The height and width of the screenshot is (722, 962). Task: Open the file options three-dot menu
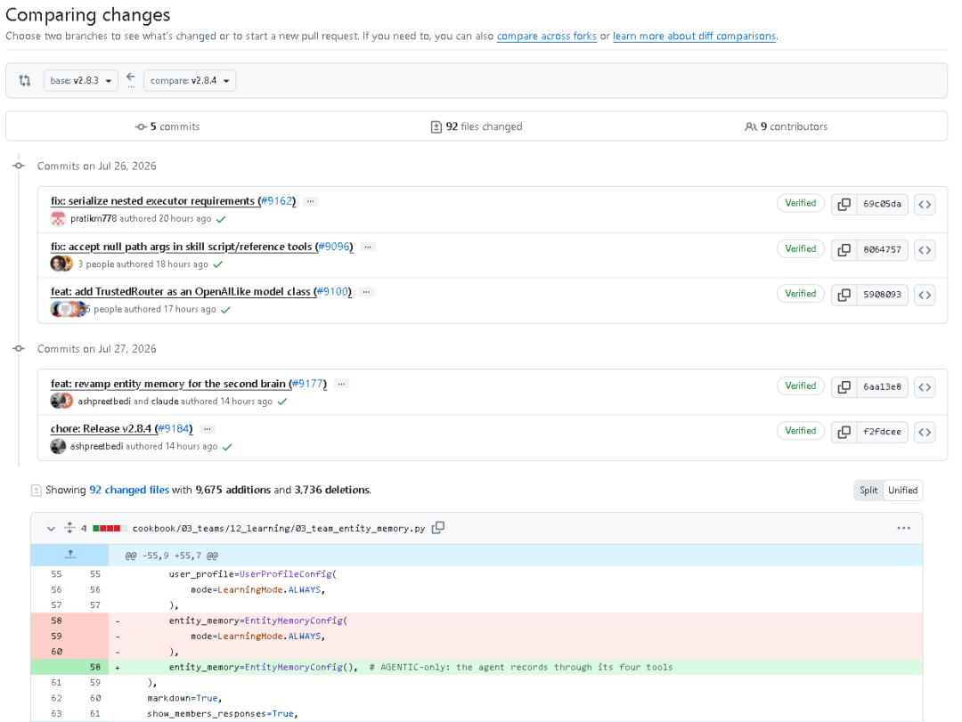(x=903, y=528)
